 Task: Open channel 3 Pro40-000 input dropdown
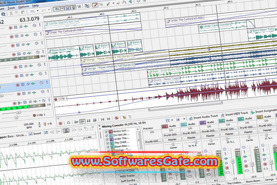pyautogui.click(x=209, y=131)
